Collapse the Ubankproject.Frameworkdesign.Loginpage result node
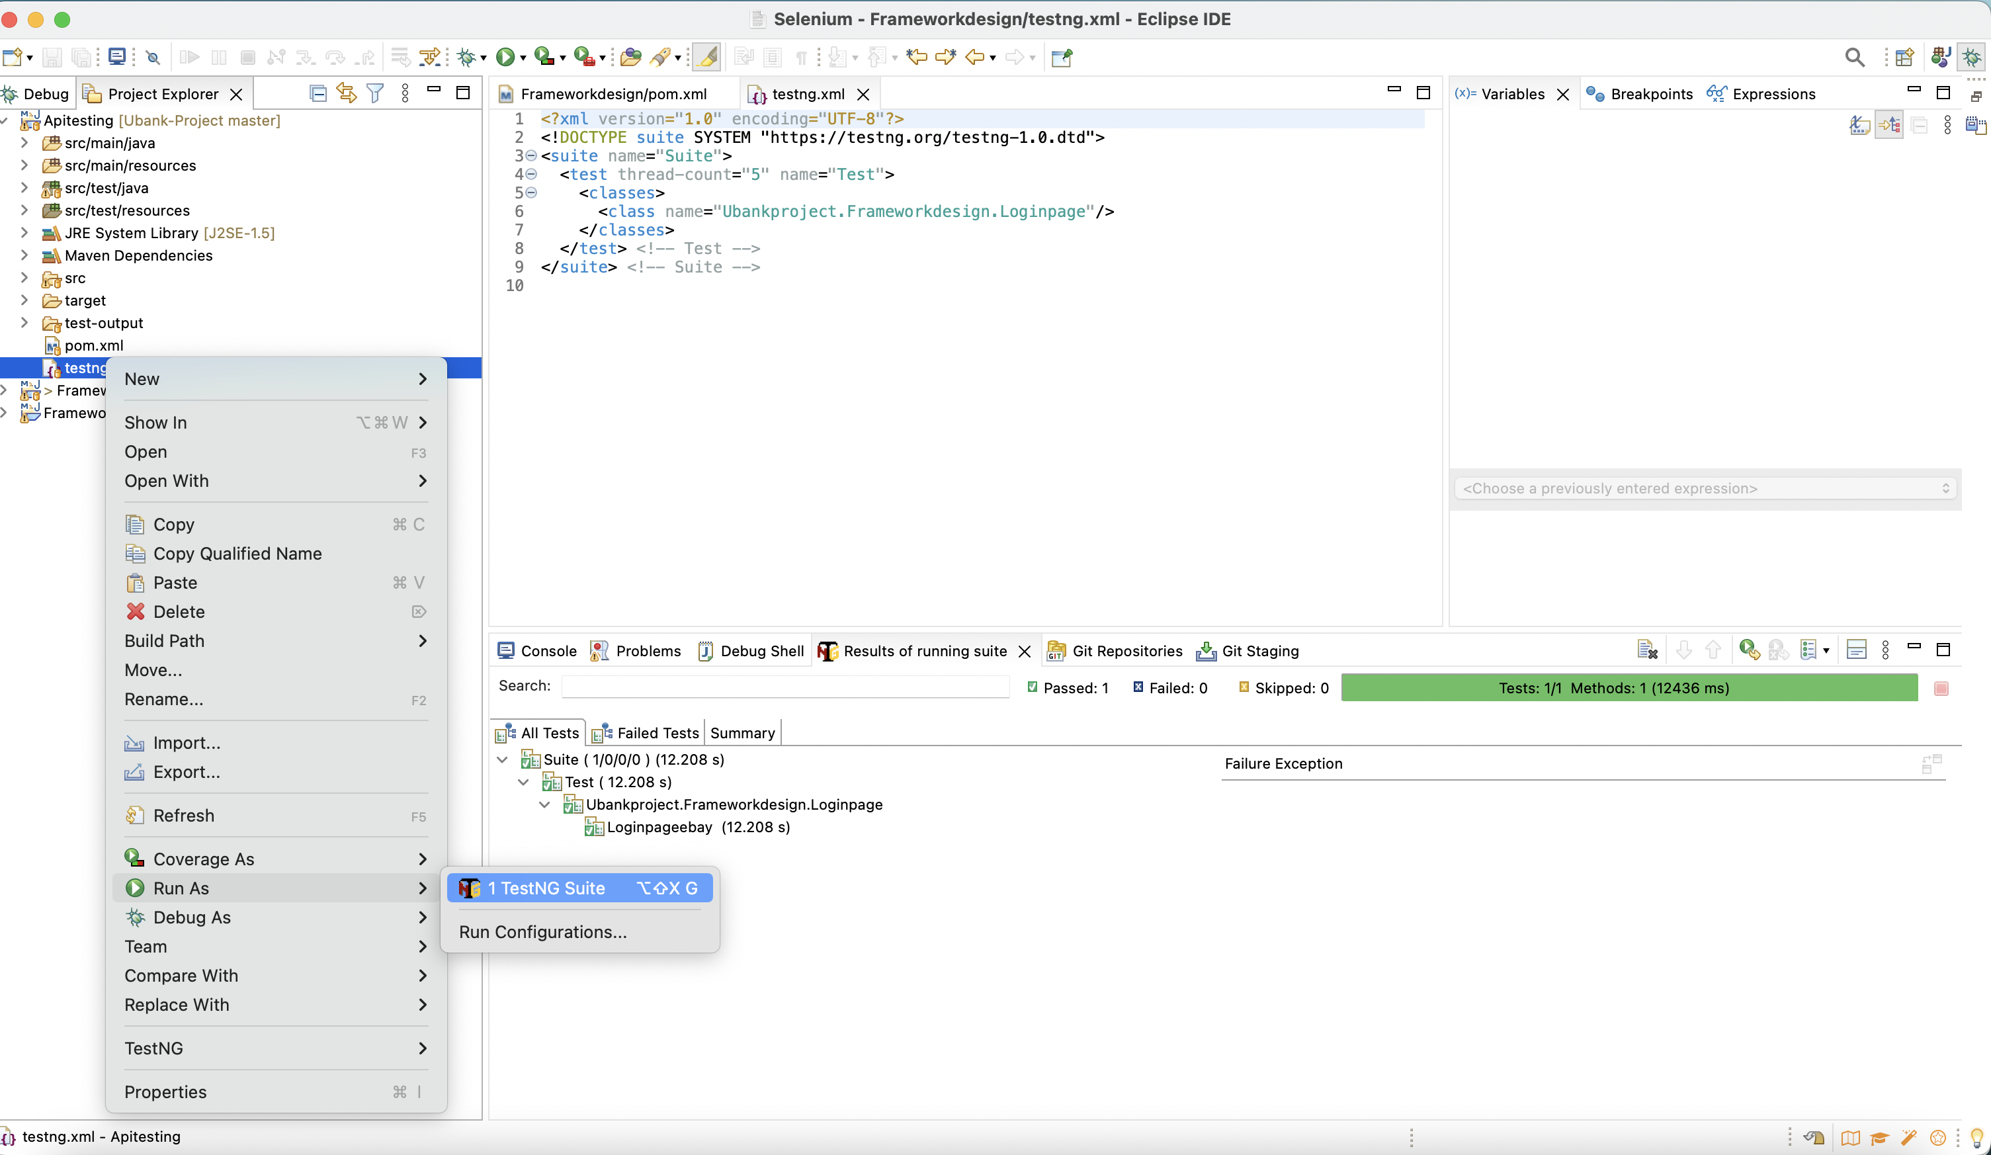Viewport: 1991px width, 1155px height. point(544,804)
